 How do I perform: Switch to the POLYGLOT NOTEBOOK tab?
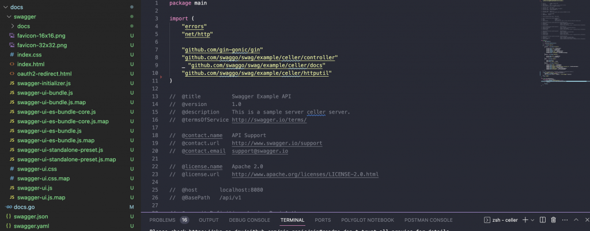coord(368,220)
